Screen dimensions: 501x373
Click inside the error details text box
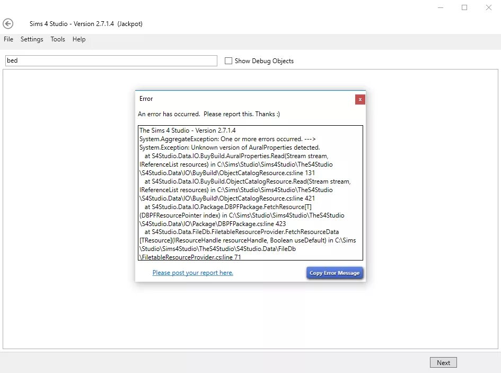click(x=250, y=193)
